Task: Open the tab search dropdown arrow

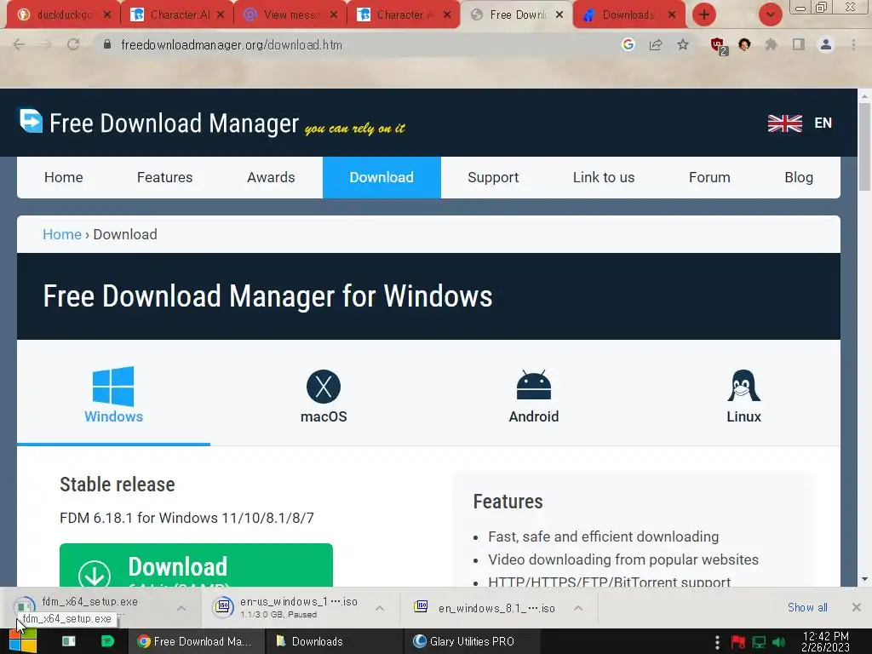Action: (770, 14)
